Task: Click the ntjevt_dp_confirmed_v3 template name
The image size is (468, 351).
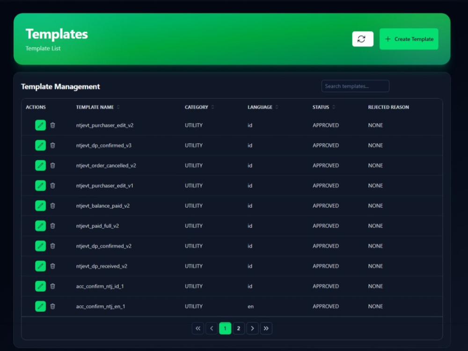Action: (103, 146)
